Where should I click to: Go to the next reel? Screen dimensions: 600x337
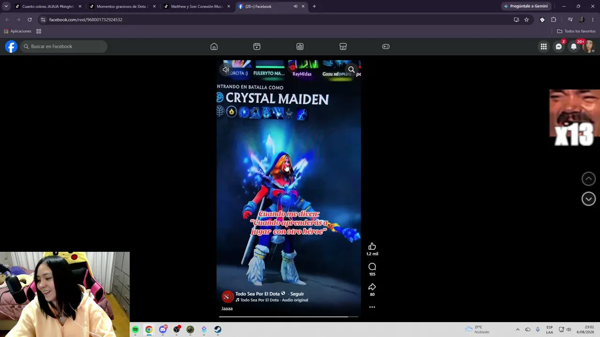click(x=589, y=199)
